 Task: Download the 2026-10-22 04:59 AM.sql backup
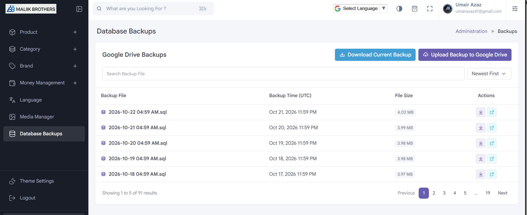pos(481,112)
